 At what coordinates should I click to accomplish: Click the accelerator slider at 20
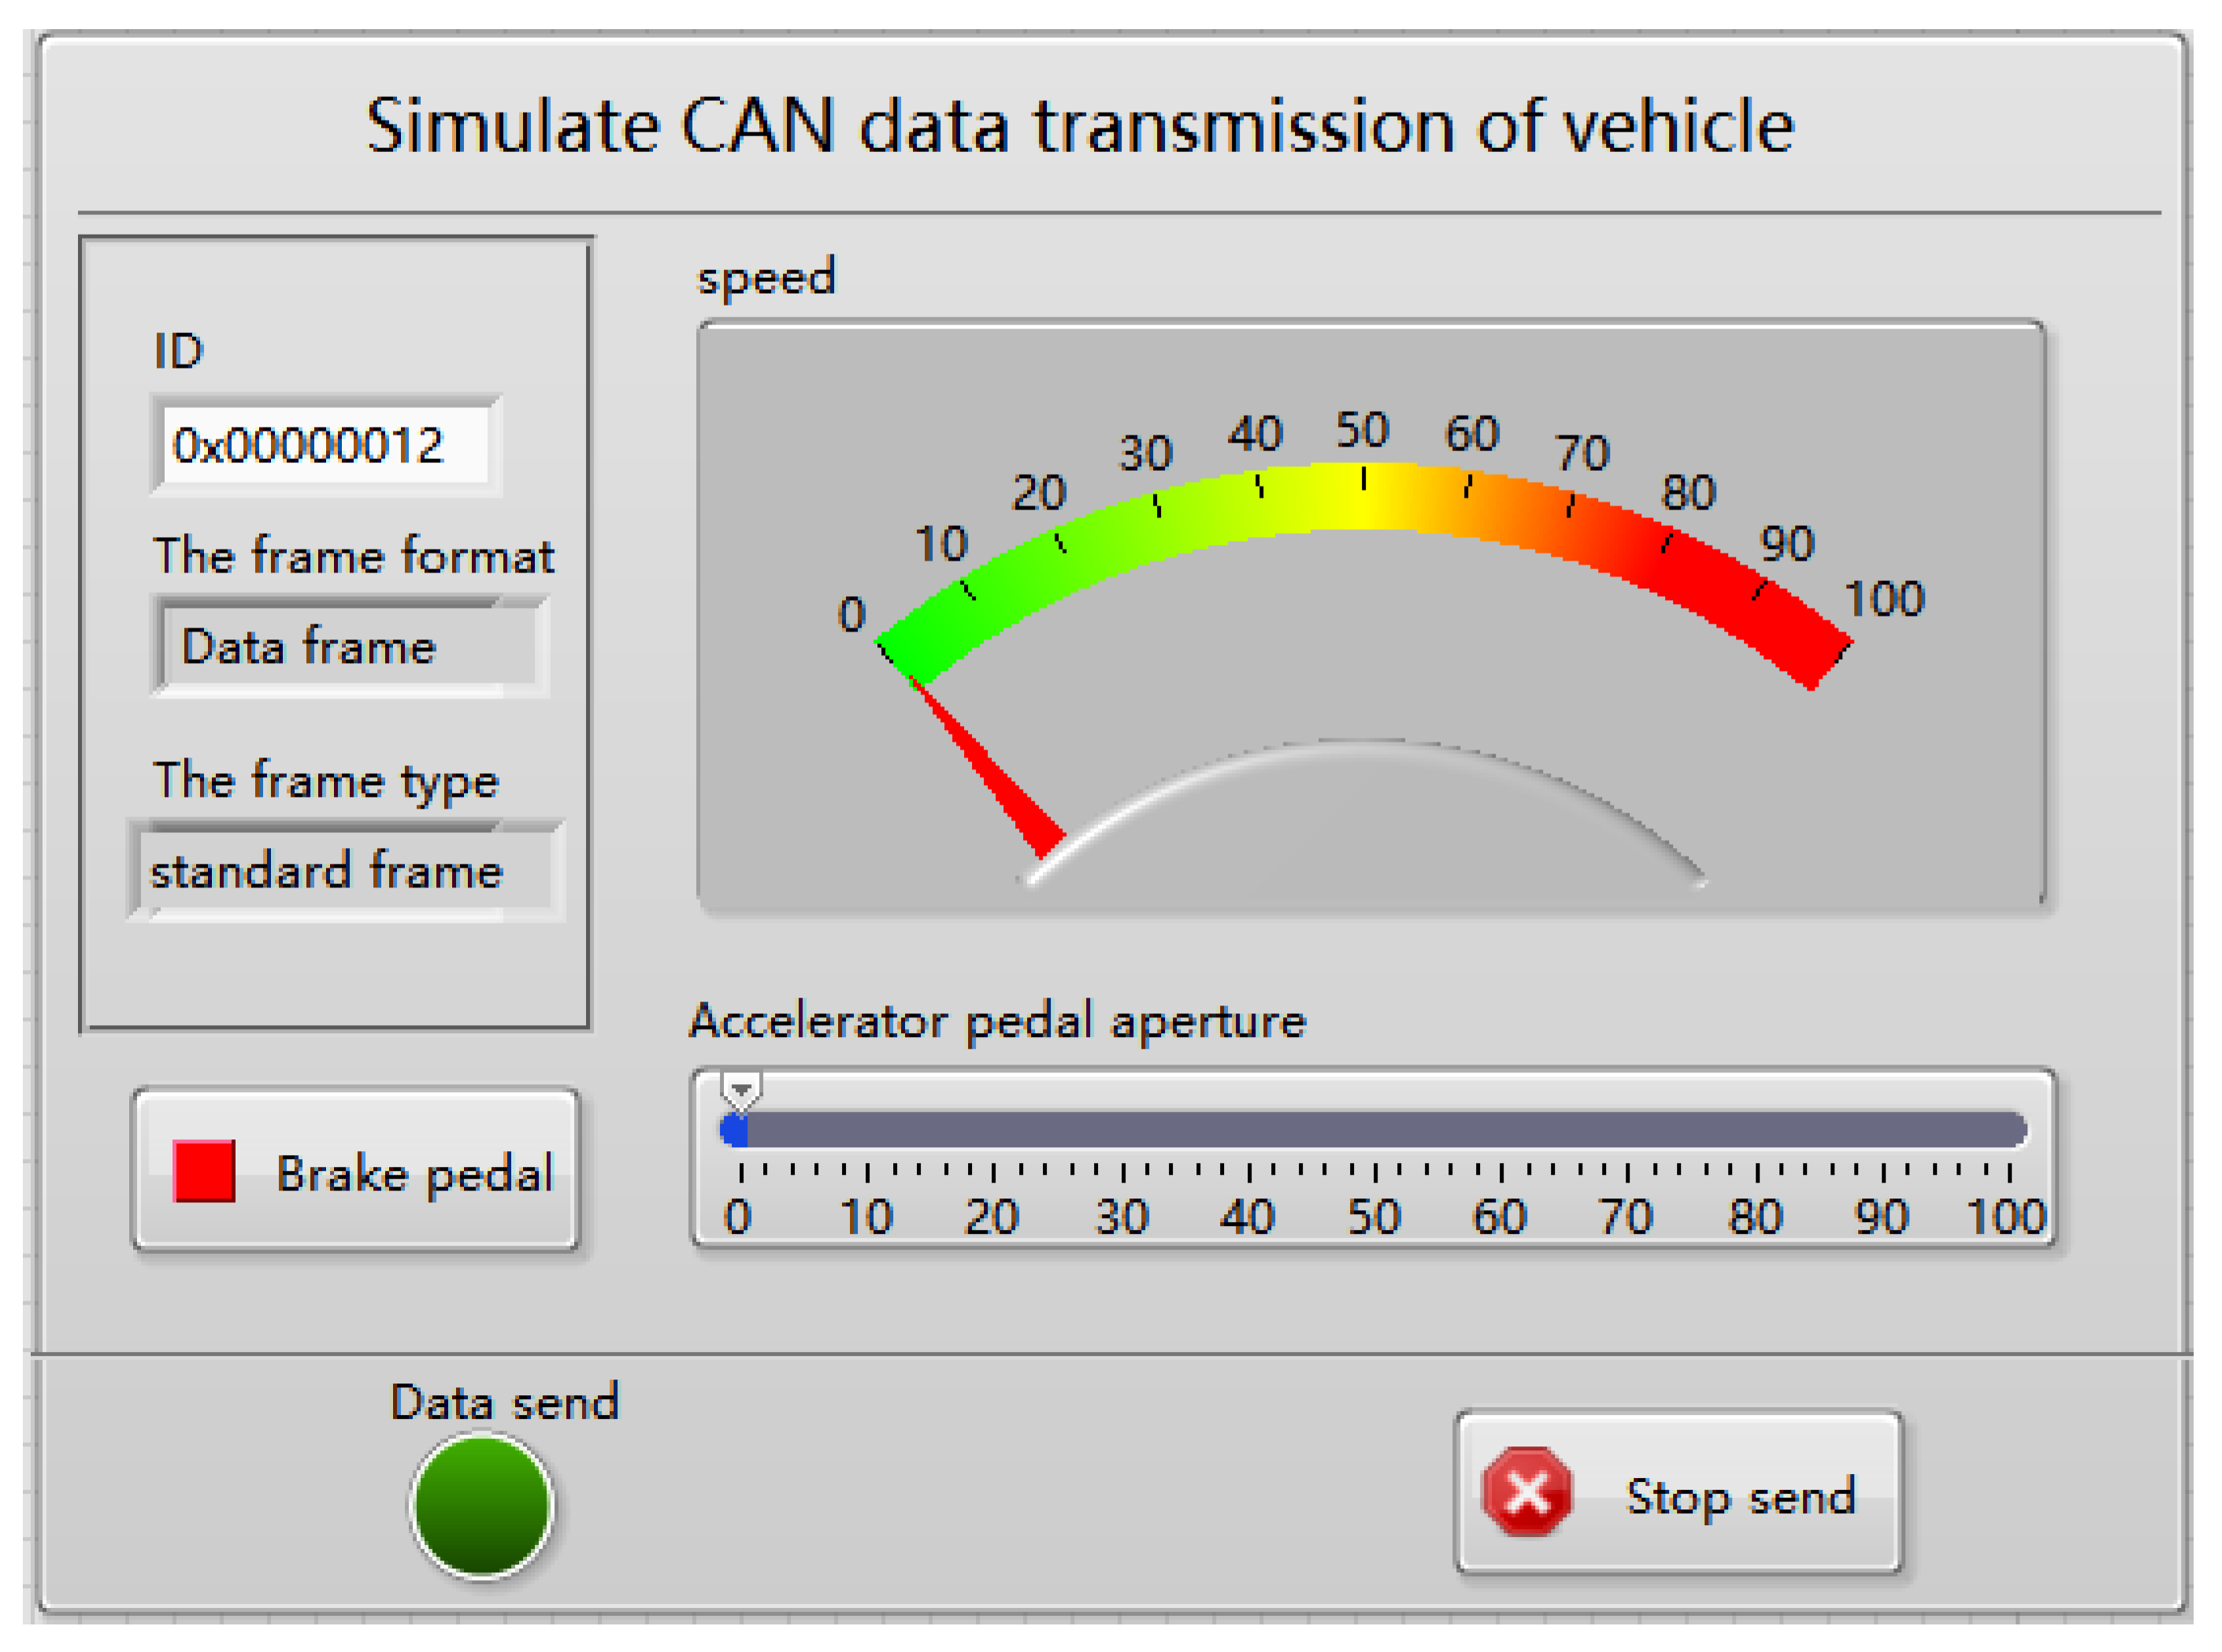point(993,1130)
